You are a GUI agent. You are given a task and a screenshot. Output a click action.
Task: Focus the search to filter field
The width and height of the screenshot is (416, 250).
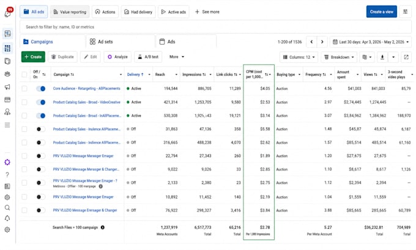coord(215,27)
